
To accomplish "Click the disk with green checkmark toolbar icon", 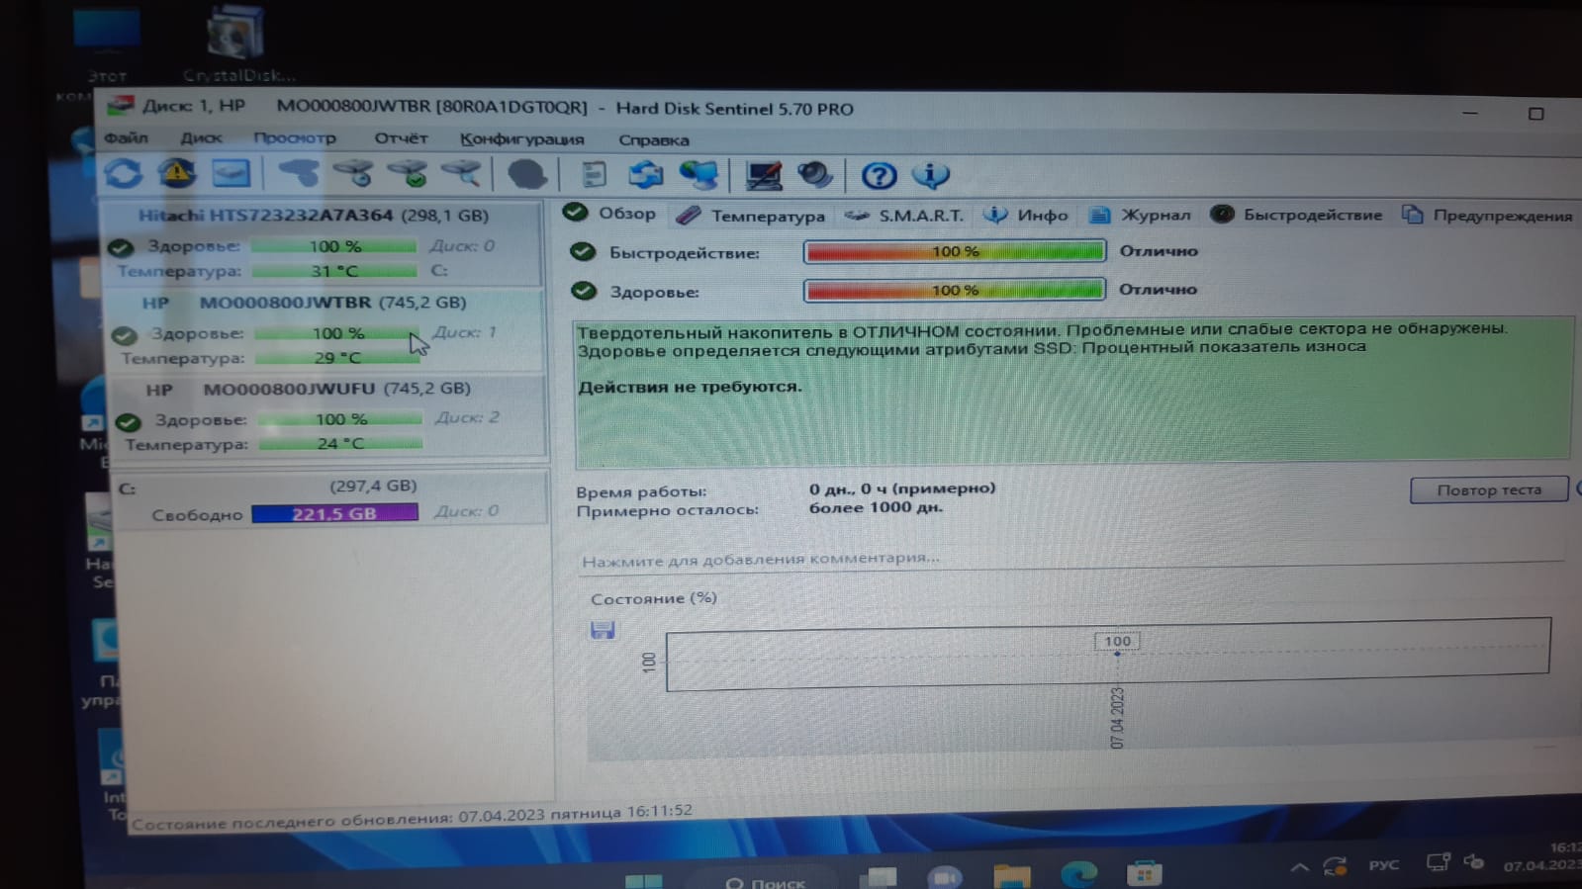I will coord(407,174).
